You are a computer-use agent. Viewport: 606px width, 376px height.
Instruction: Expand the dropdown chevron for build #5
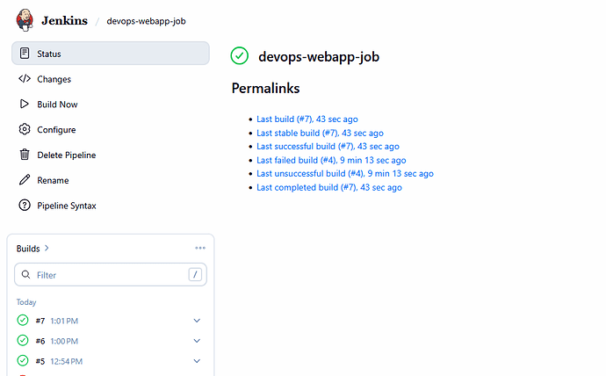[x=197, y=361]
